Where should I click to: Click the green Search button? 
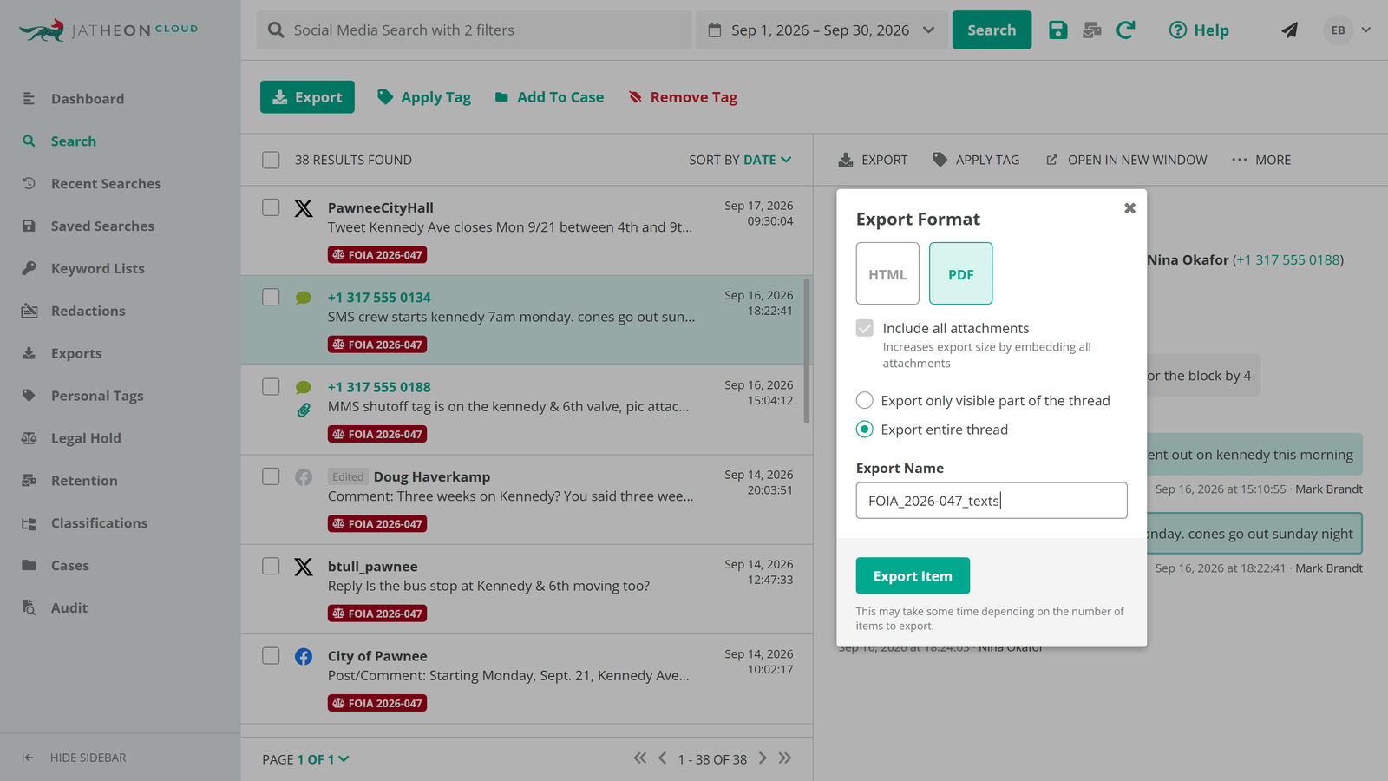click(x=992, y=30)
